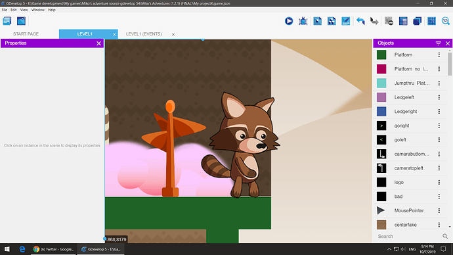Open options menu for Platform no l... object
This screenshot has width=453, height=255.
click(x=439, y=69)
